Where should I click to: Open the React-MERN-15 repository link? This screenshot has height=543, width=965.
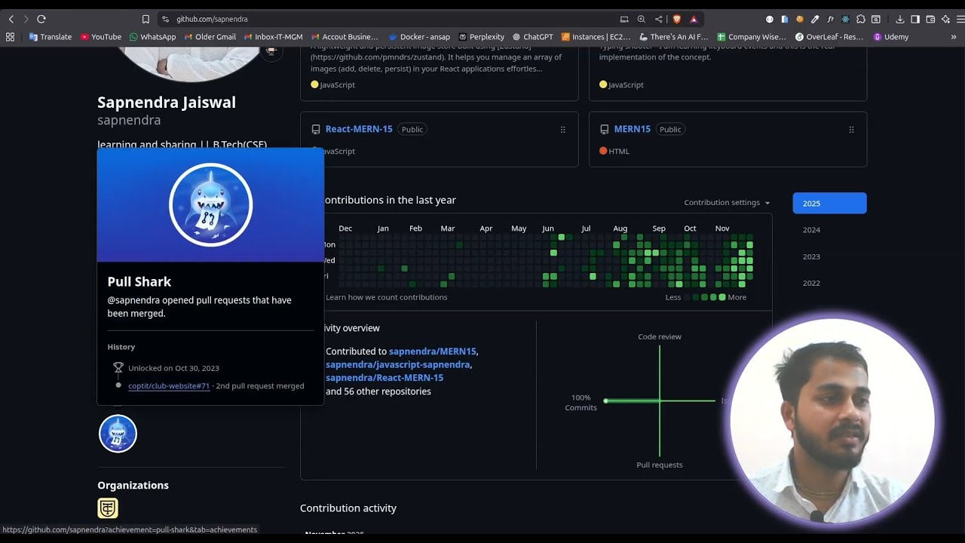point(359,129)
